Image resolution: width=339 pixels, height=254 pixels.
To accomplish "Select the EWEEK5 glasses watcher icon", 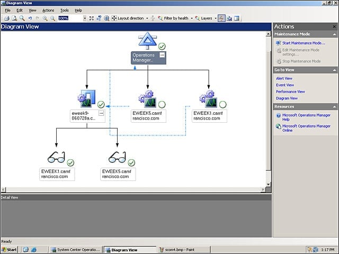I will click(x=117, y=157).
